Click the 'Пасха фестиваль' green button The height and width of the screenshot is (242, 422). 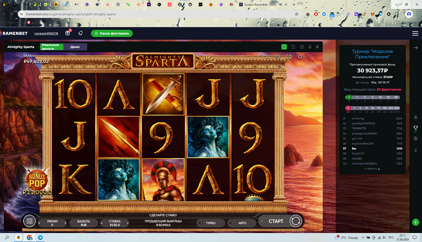click(112, 33)
